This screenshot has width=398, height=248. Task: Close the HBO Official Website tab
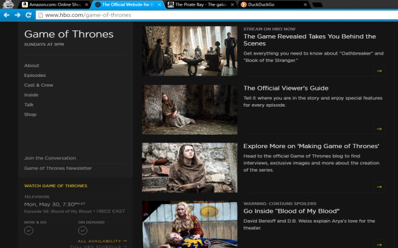[159, 4]
